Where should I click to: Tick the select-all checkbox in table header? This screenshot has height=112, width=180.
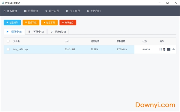(8, 42)
